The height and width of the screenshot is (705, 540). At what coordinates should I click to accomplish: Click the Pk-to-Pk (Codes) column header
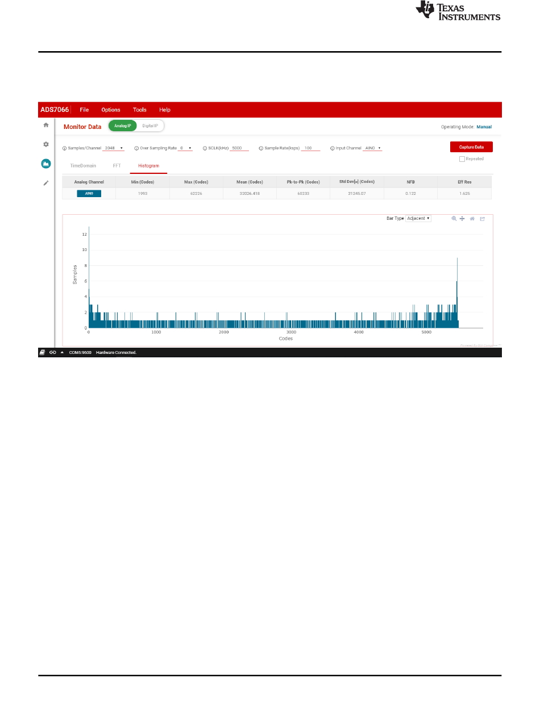point(304,182)
